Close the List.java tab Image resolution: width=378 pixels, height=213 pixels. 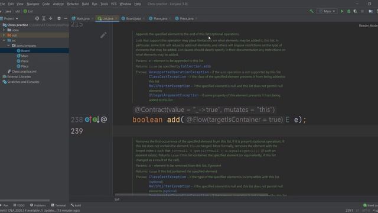(116, 18)
